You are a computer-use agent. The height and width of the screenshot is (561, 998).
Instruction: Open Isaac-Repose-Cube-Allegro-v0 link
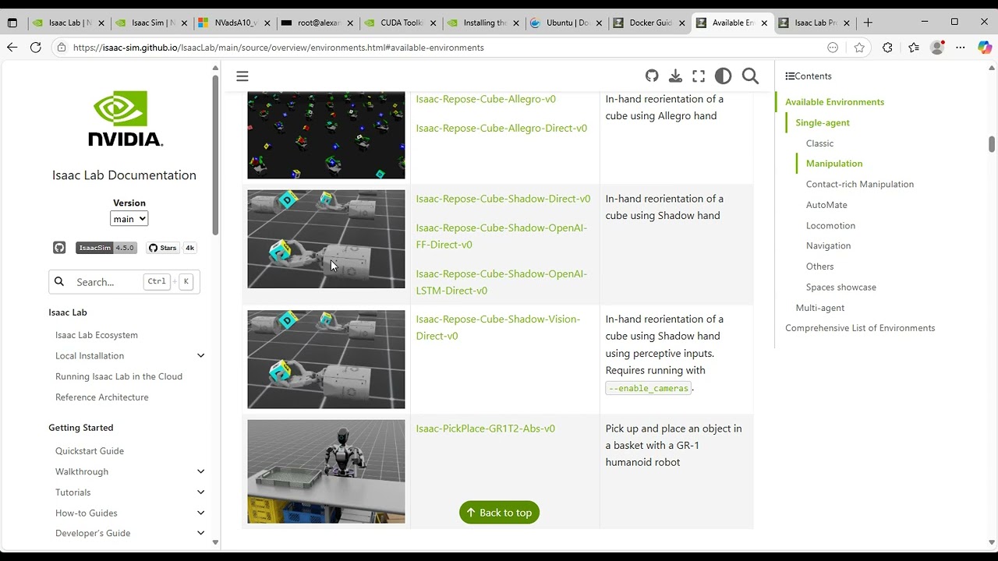pos(486,99)
